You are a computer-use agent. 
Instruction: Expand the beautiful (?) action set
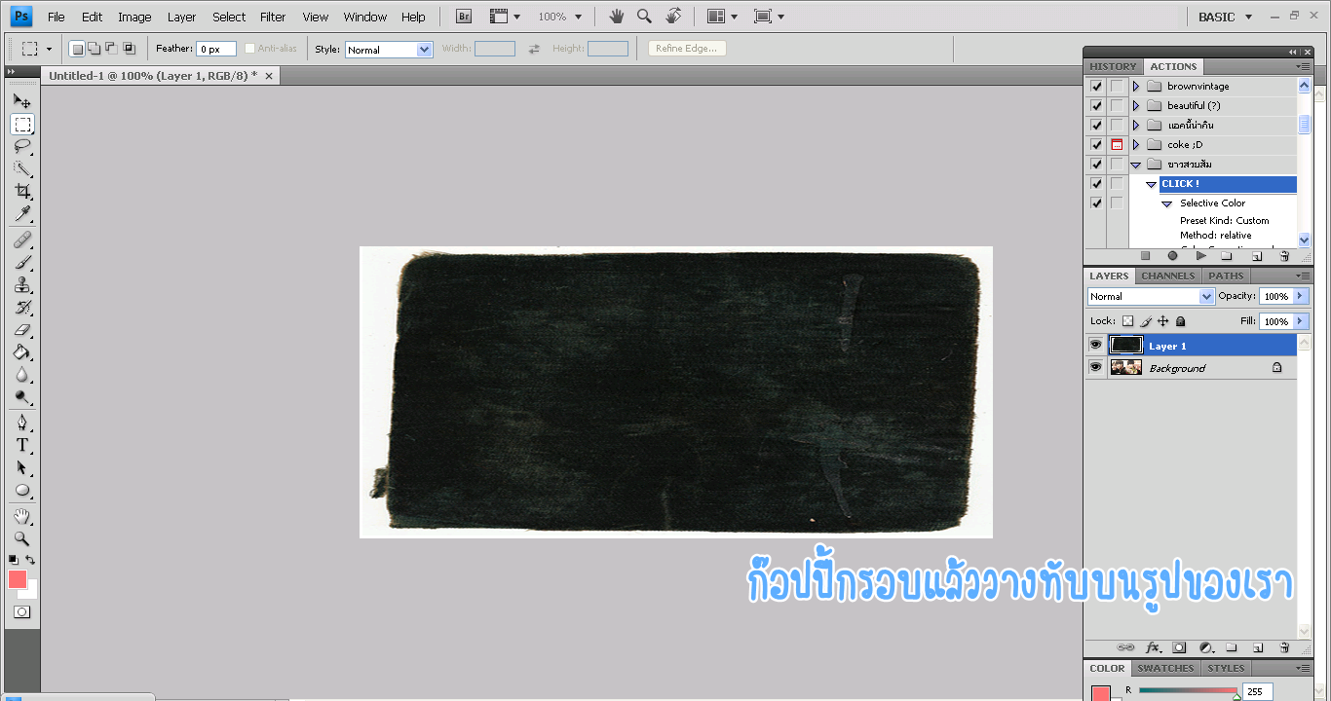[x=1136, y=105]
